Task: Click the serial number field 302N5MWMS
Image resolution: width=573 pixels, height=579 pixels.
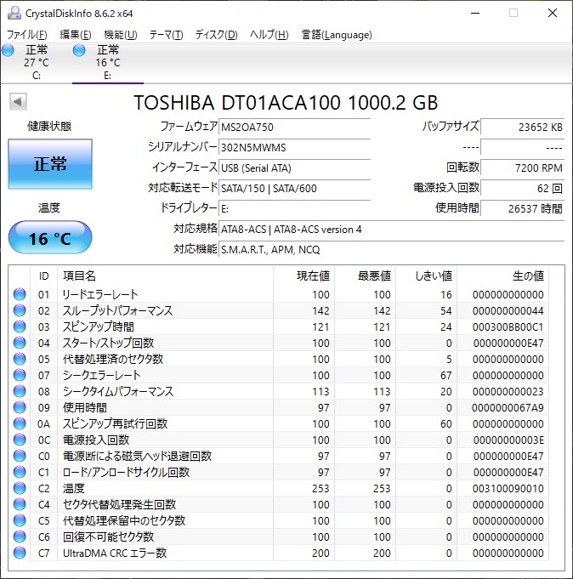Action: 295,148
